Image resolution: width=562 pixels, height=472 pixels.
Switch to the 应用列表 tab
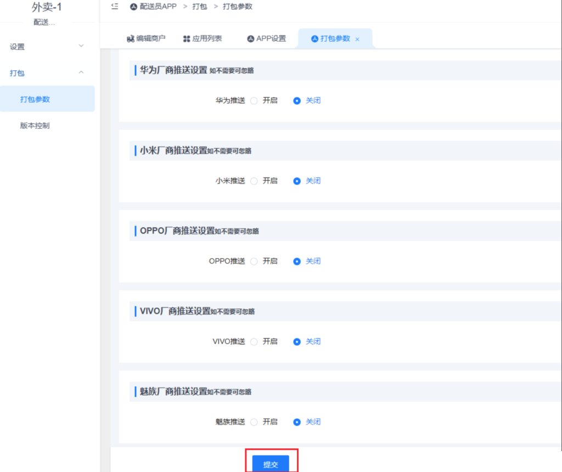point(207,39)
